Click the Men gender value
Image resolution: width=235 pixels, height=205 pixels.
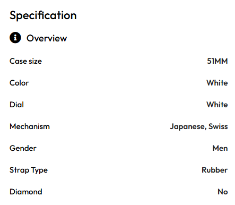click(x=220, y=148)
